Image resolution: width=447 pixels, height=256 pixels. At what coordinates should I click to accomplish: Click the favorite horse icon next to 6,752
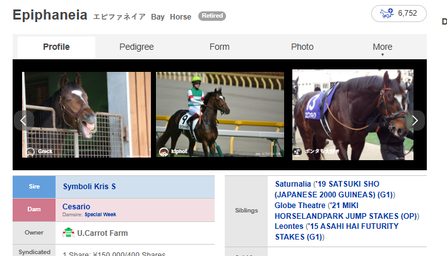(386, 13)
